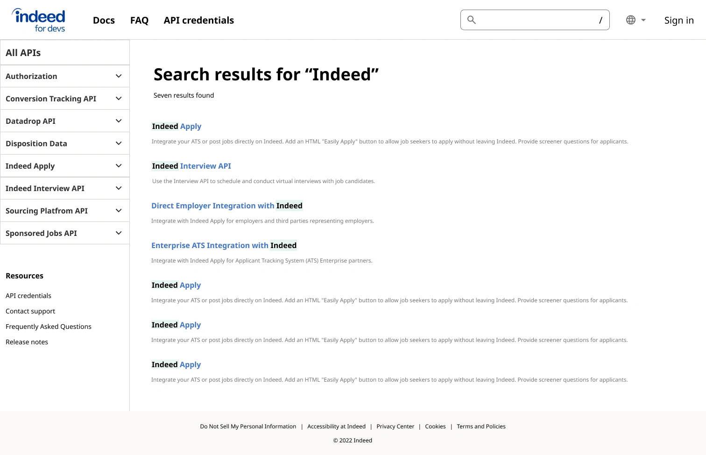The height and width of the screenshot is (455, 706).
Task: Open the Indeed Interview API search result
Action: [x=191, y=166]
